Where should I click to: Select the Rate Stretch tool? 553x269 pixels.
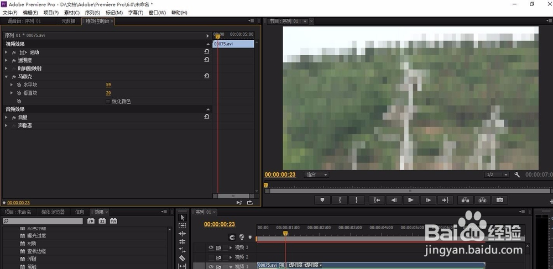click(182, 250)
